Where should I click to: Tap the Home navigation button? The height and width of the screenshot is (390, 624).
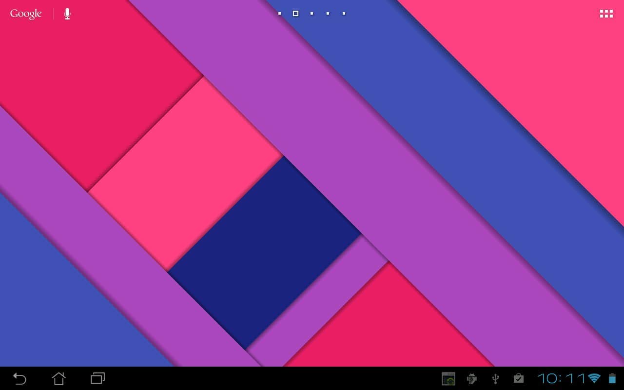pos(58,378)
